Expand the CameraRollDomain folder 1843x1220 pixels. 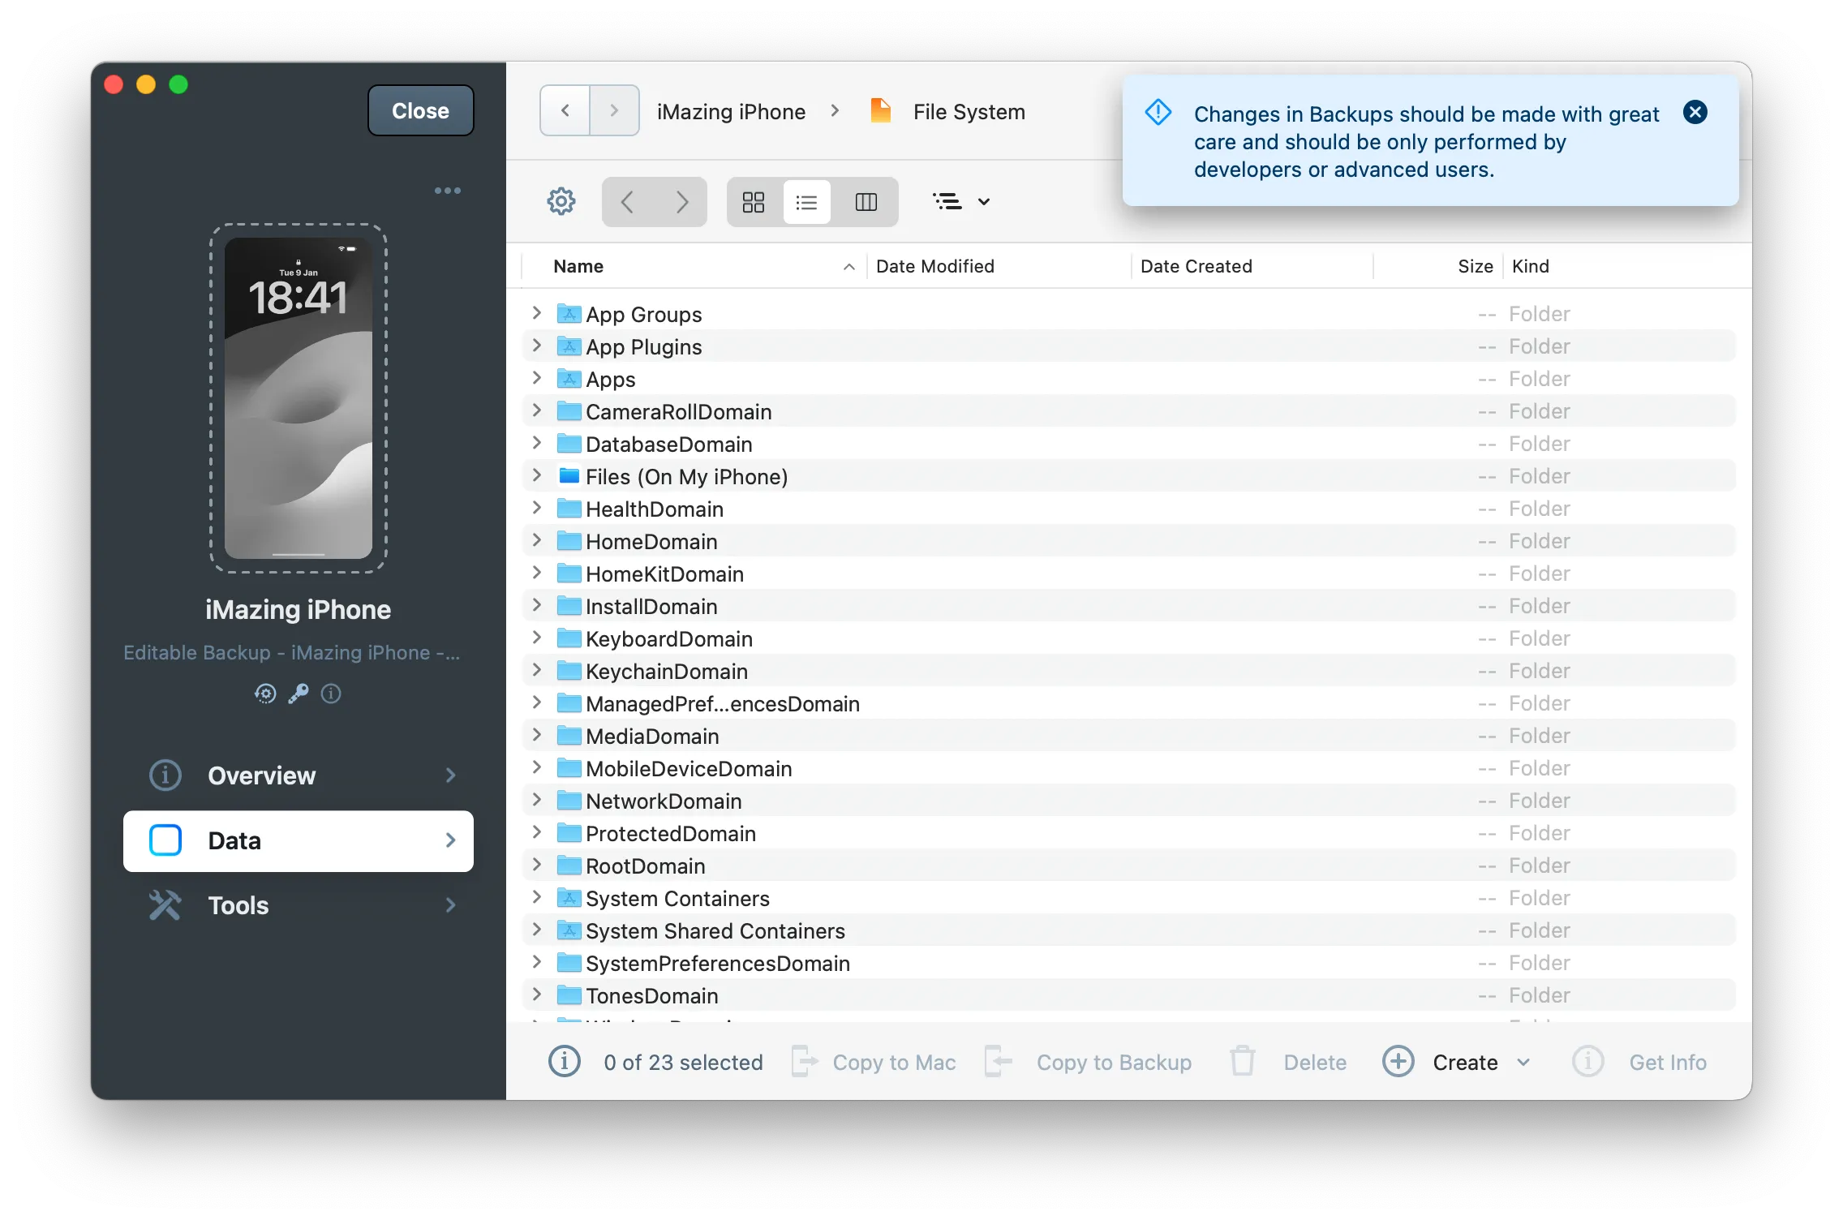(x=537, y=411)
